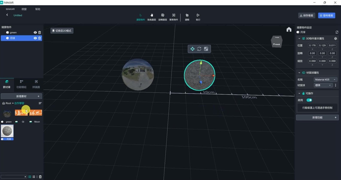The image size is (341, 180).
Task: Click the position X value field
Action: click(x=312, y=46)
